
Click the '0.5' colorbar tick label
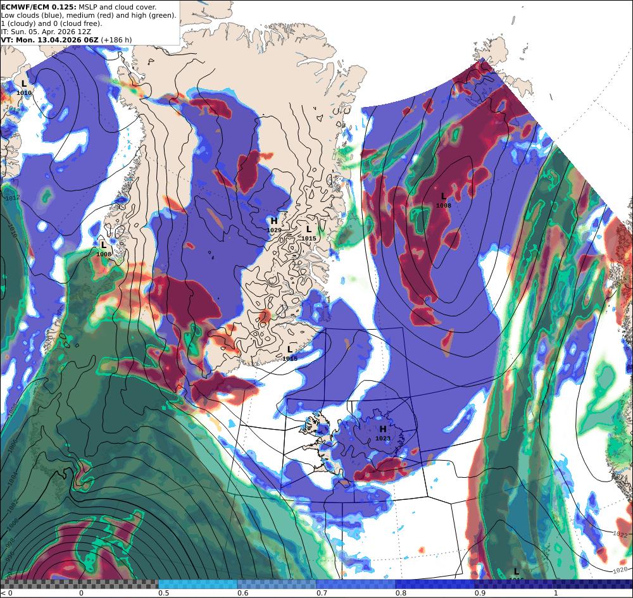tap(163, 593)
